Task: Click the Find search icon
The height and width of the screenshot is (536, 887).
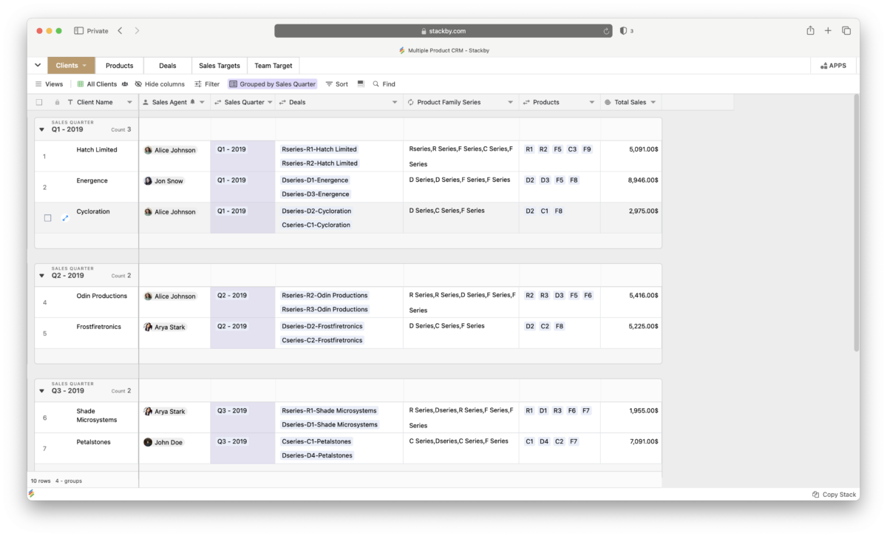Action: [x=376, y=84]
